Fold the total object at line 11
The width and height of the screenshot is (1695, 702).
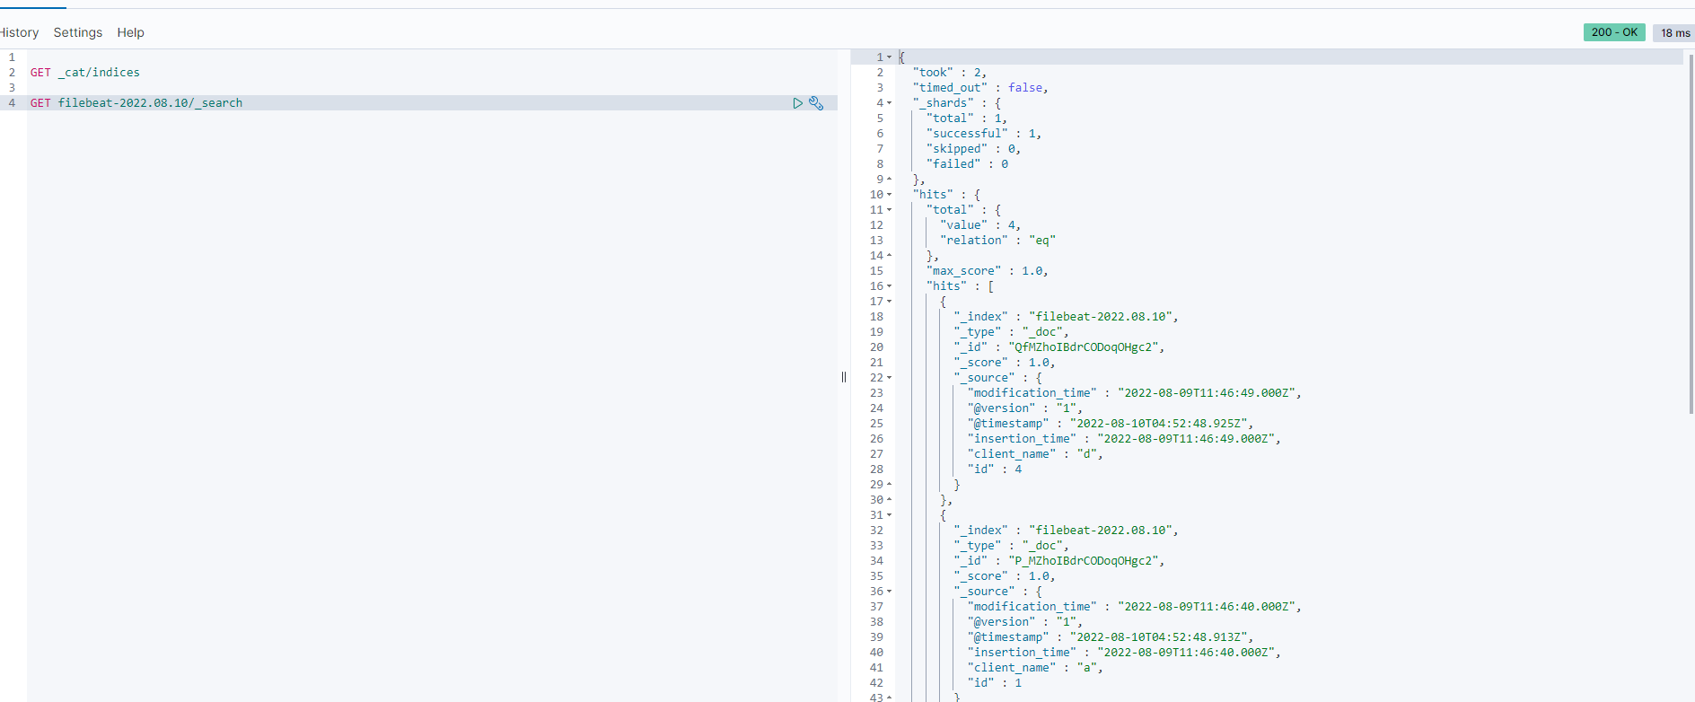(x=890, y=210)
